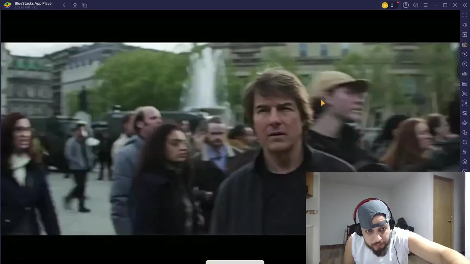Image resolution: width=470 pixels, height=264 pixels.
Task: Click the shake device icon
Action: [x=465, y=142]
